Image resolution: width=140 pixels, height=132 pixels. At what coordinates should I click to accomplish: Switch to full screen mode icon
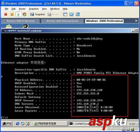coord(72,14)
